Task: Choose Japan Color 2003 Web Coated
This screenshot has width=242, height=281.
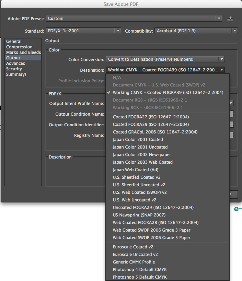Action: [x=168, y=162]
